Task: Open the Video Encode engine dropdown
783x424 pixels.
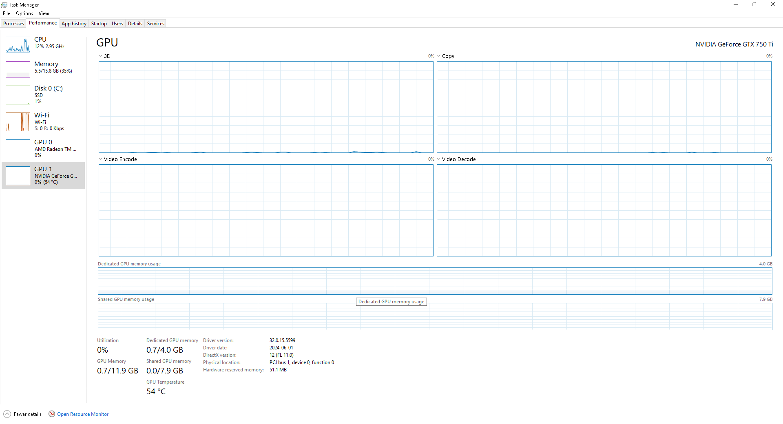Action: pos(101,159)
